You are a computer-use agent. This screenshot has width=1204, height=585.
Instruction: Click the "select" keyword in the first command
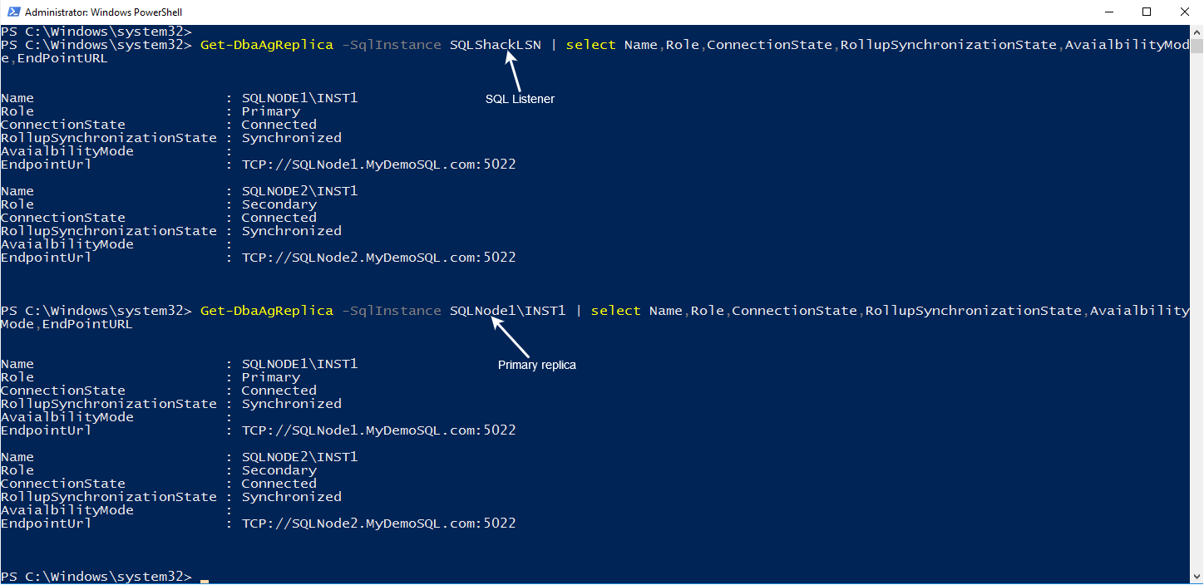point(590,45)
